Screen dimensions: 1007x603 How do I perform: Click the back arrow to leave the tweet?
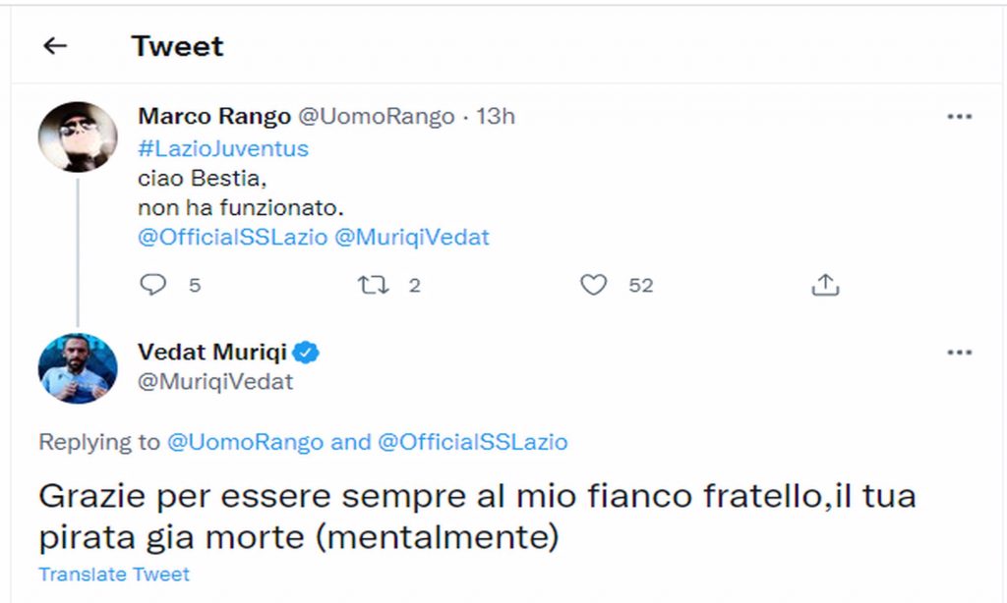(54, 45)
